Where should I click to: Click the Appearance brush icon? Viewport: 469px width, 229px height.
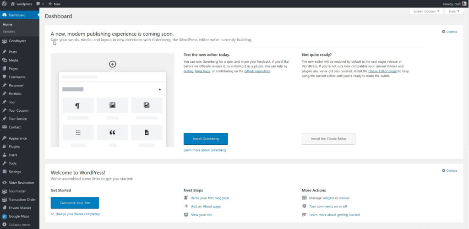coord(4,138)
